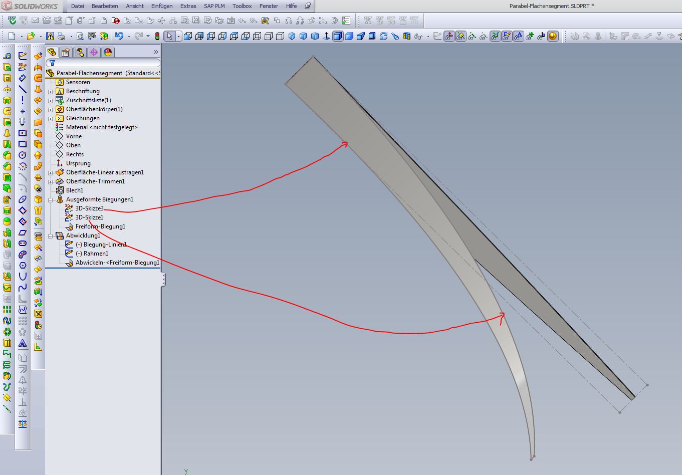Click the traffic light Rebuild icon
This screenshot has height=475, width=682.
tap(157, 36)
